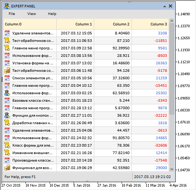Click the date cell 2017.03.12 15:05
The image size is (196, 190).
click(x=75, y=33)
